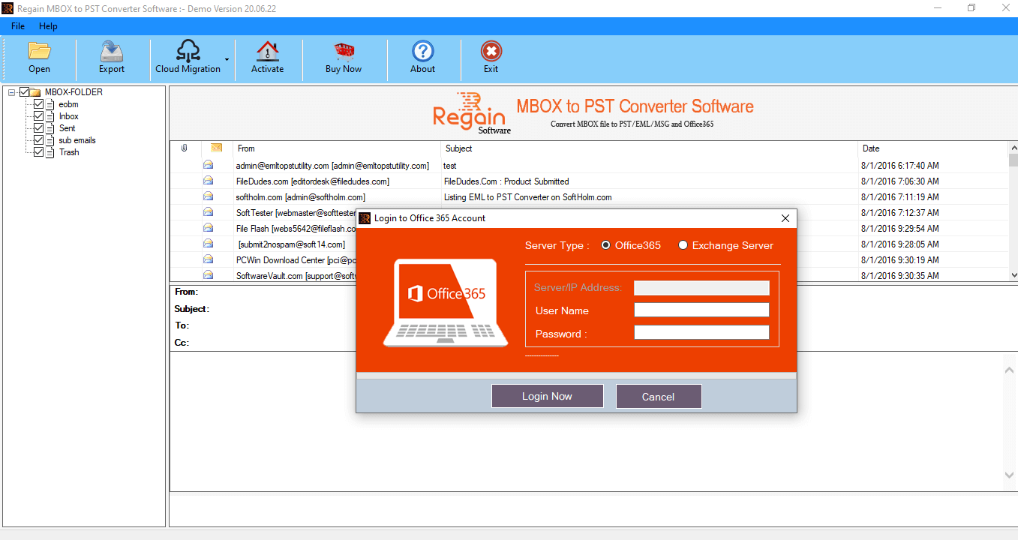Select the Exchange Server radio button
The width and height of the screenshot is (1018, 540).
coord(683,245)
